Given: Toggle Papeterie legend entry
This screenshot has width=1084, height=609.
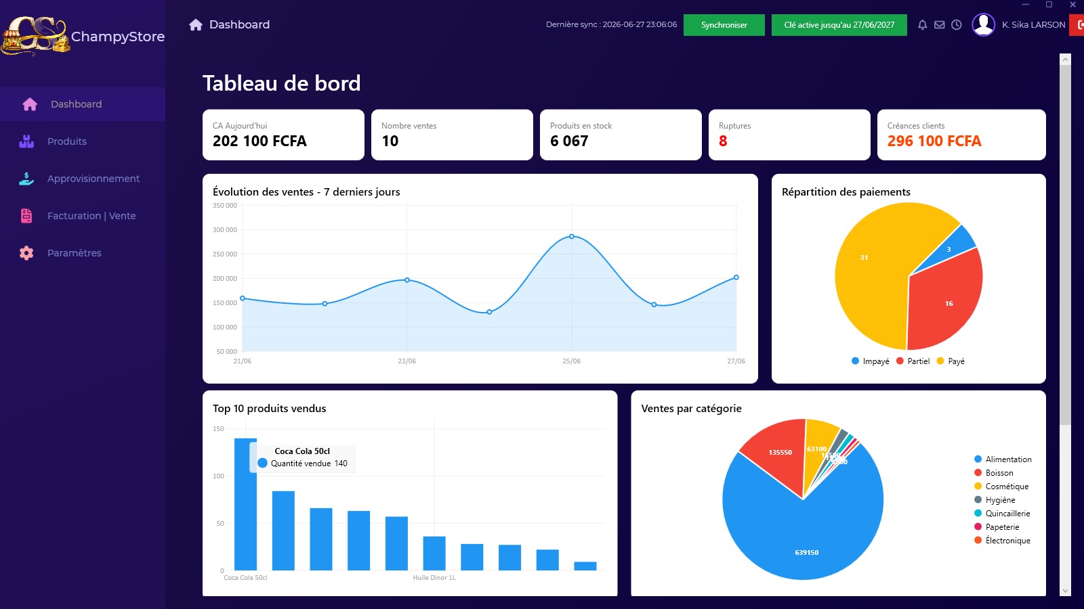Looking at the screenshot, I should coord(997,527).
